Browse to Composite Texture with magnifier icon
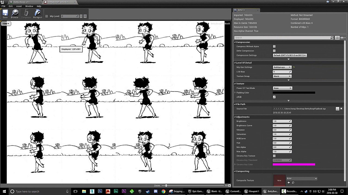 pyautogui.click(x=293, y=183)
